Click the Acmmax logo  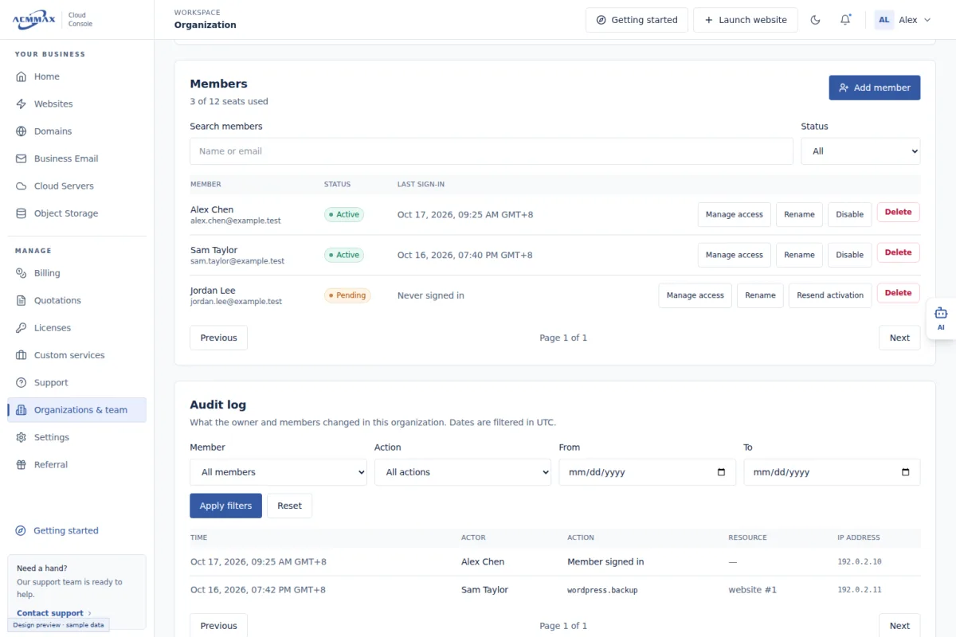34,20
